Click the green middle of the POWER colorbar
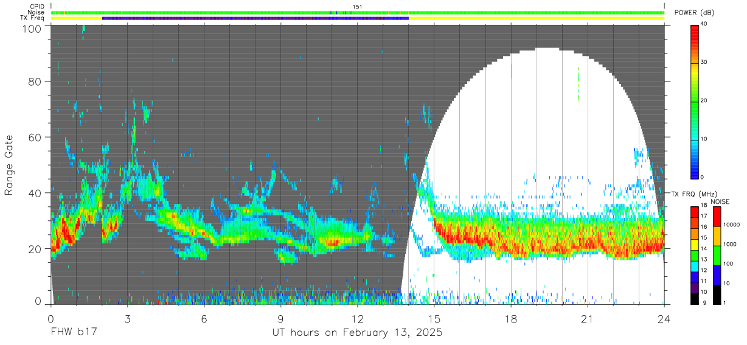Screen dimensions: 747x345 coord(696,103)
